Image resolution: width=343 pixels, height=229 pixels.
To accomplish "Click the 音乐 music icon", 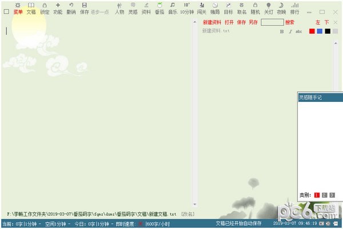I will tap(172, 9).
